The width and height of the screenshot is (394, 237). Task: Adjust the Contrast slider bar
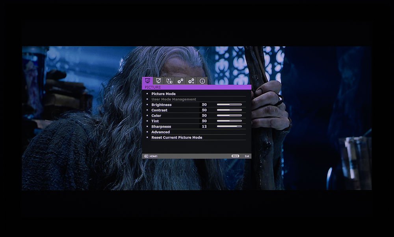229,110
